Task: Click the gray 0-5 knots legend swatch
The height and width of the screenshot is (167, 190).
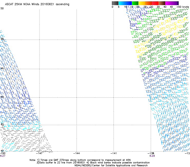Action: point(115,3)
